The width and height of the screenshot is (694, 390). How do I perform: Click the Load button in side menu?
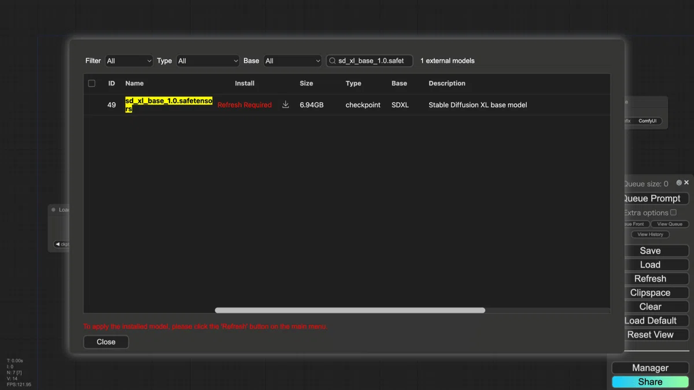click(655, 265)
